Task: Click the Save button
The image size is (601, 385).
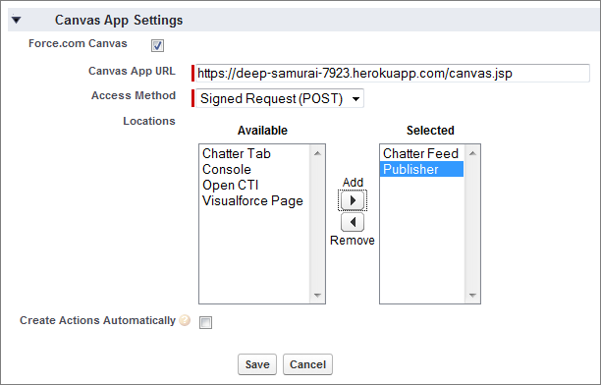Action: tap(257, 364)
